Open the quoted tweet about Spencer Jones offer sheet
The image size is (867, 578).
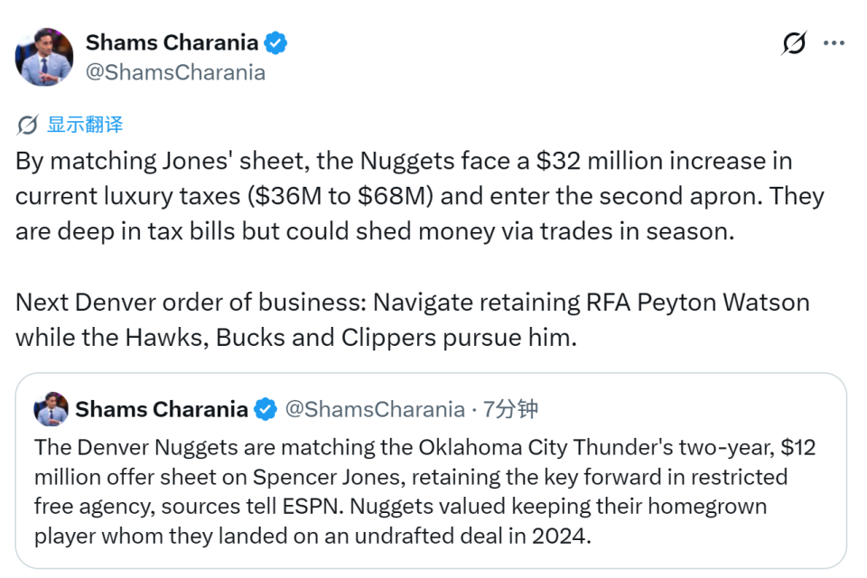(431, 471)
